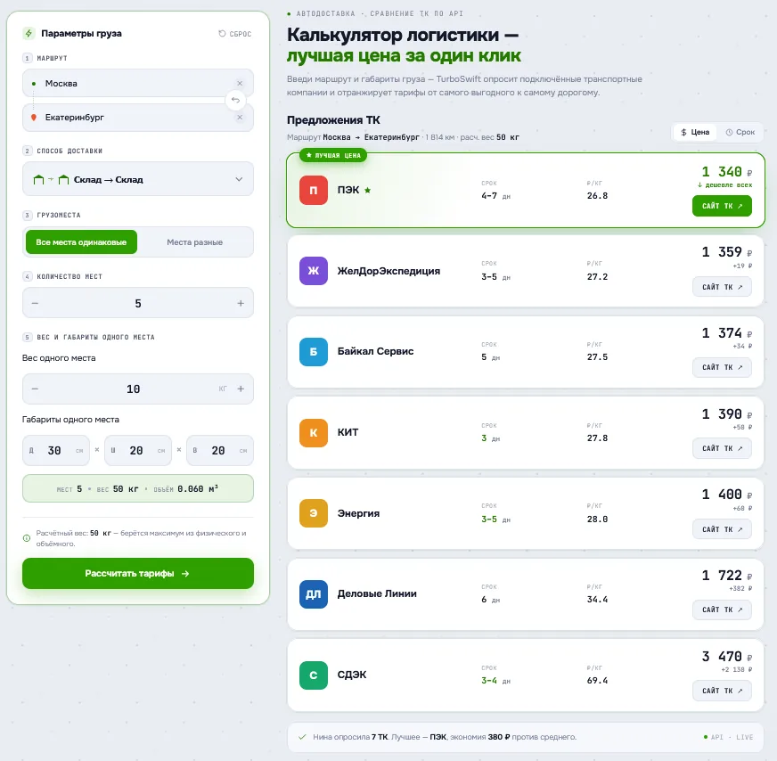Open Деловые Линии Сайт ТК link
This screenshot has width=777, height=761.
click(722, 610)
